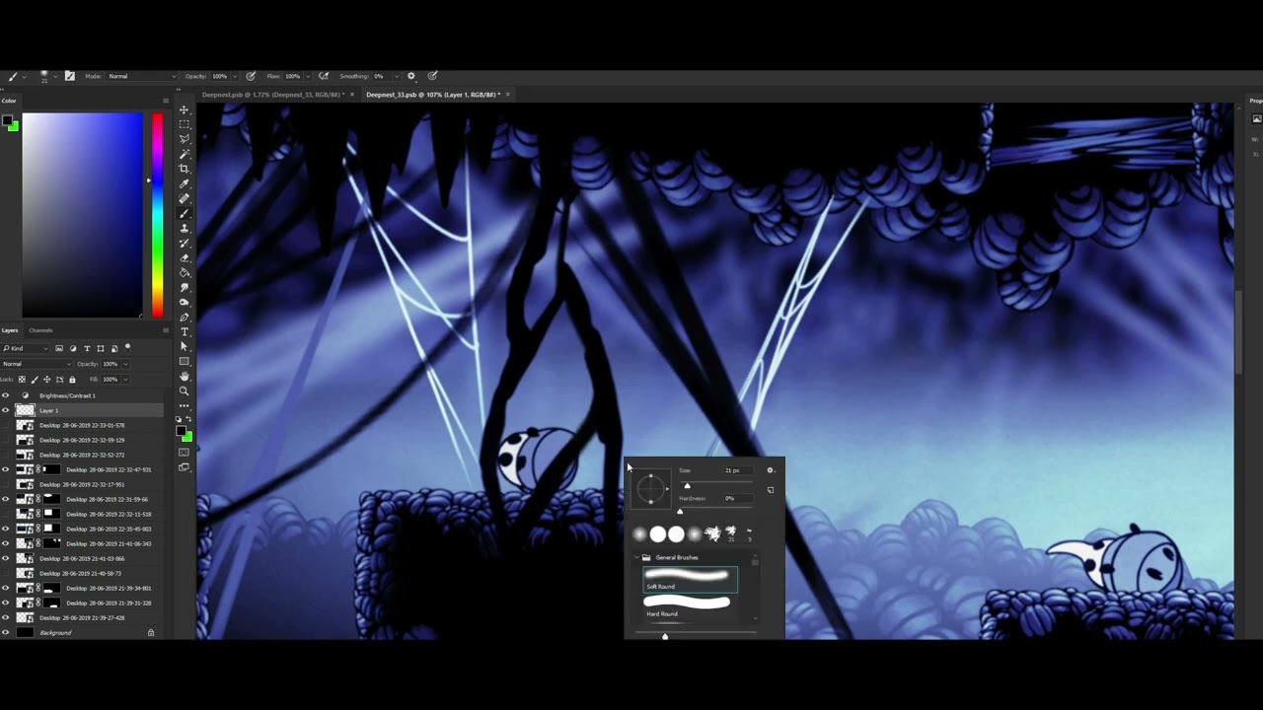Screen dimensions: 1263x710
Task: Hide Layer 1 visibility
Action: (5, 410)
